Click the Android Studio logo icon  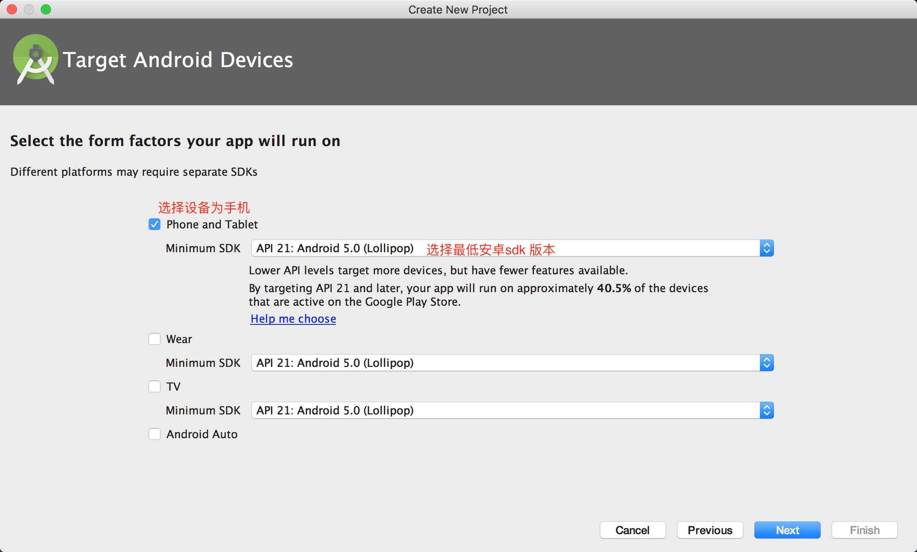36,59
